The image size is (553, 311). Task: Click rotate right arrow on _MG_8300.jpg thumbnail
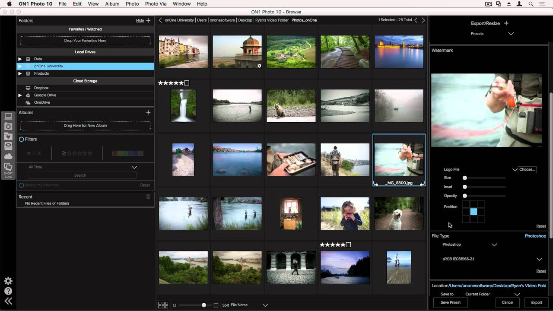422,184
